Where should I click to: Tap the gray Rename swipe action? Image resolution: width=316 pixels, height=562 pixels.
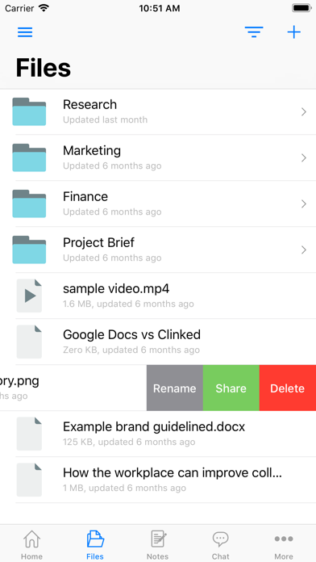pos(175,388)
